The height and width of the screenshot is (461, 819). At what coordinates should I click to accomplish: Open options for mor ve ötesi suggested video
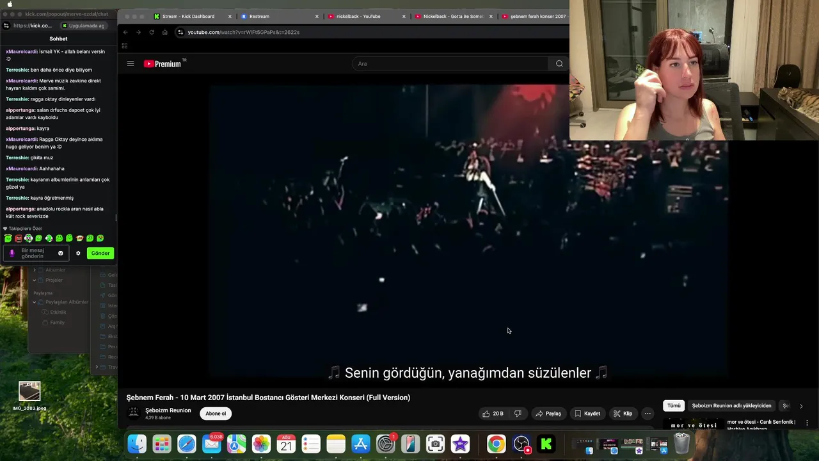tap(807, 423)
